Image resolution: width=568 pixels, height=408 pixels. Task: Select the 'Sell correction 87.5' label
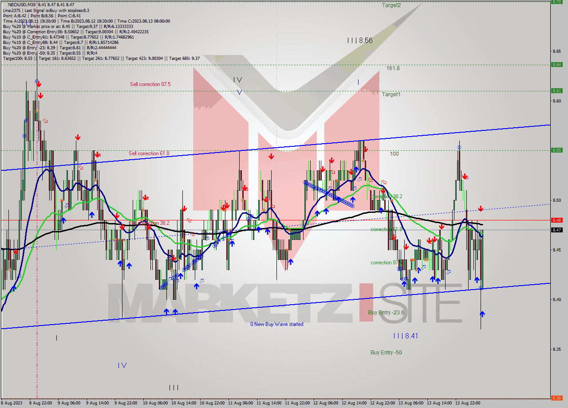coord(150,84)
